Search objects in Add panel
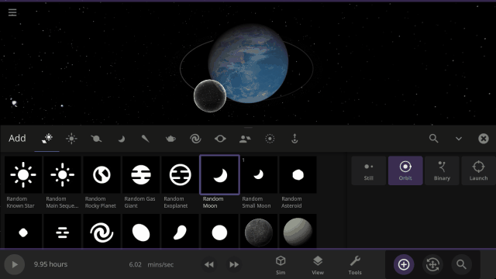This screenshot has height=279, width=496. point(434,139)
